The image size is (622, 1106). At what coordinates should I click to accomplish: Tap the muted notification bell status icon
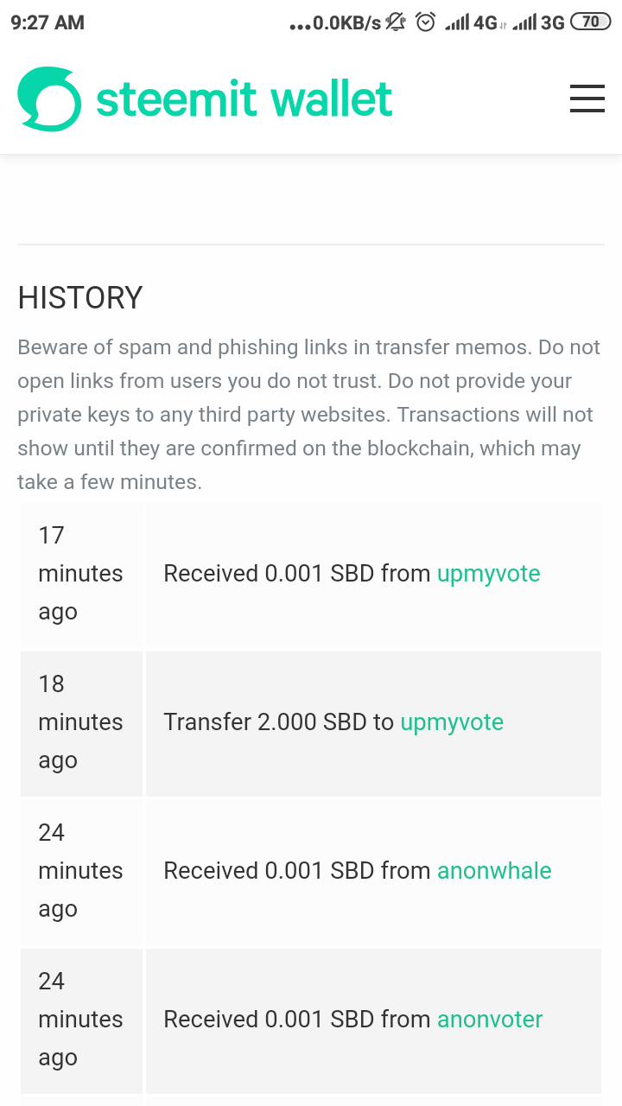pyautogui.click(x=397, y=22)
